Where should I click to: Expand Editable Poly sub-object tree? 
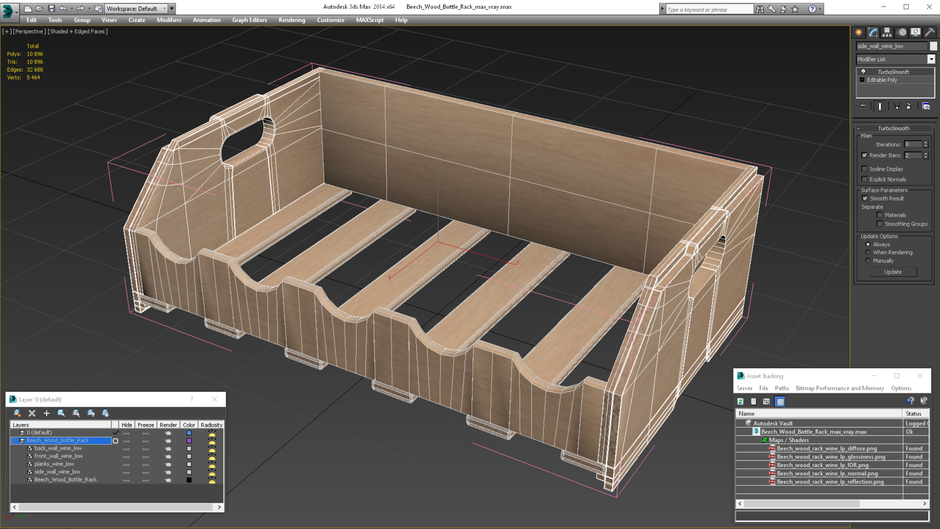coord(862,80)
